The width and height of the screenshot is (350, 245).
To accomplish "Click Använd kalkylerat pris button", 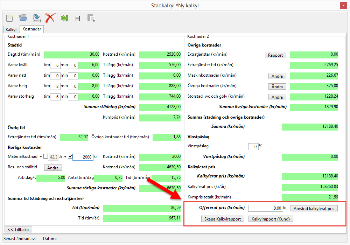I will tap(314, 209).
